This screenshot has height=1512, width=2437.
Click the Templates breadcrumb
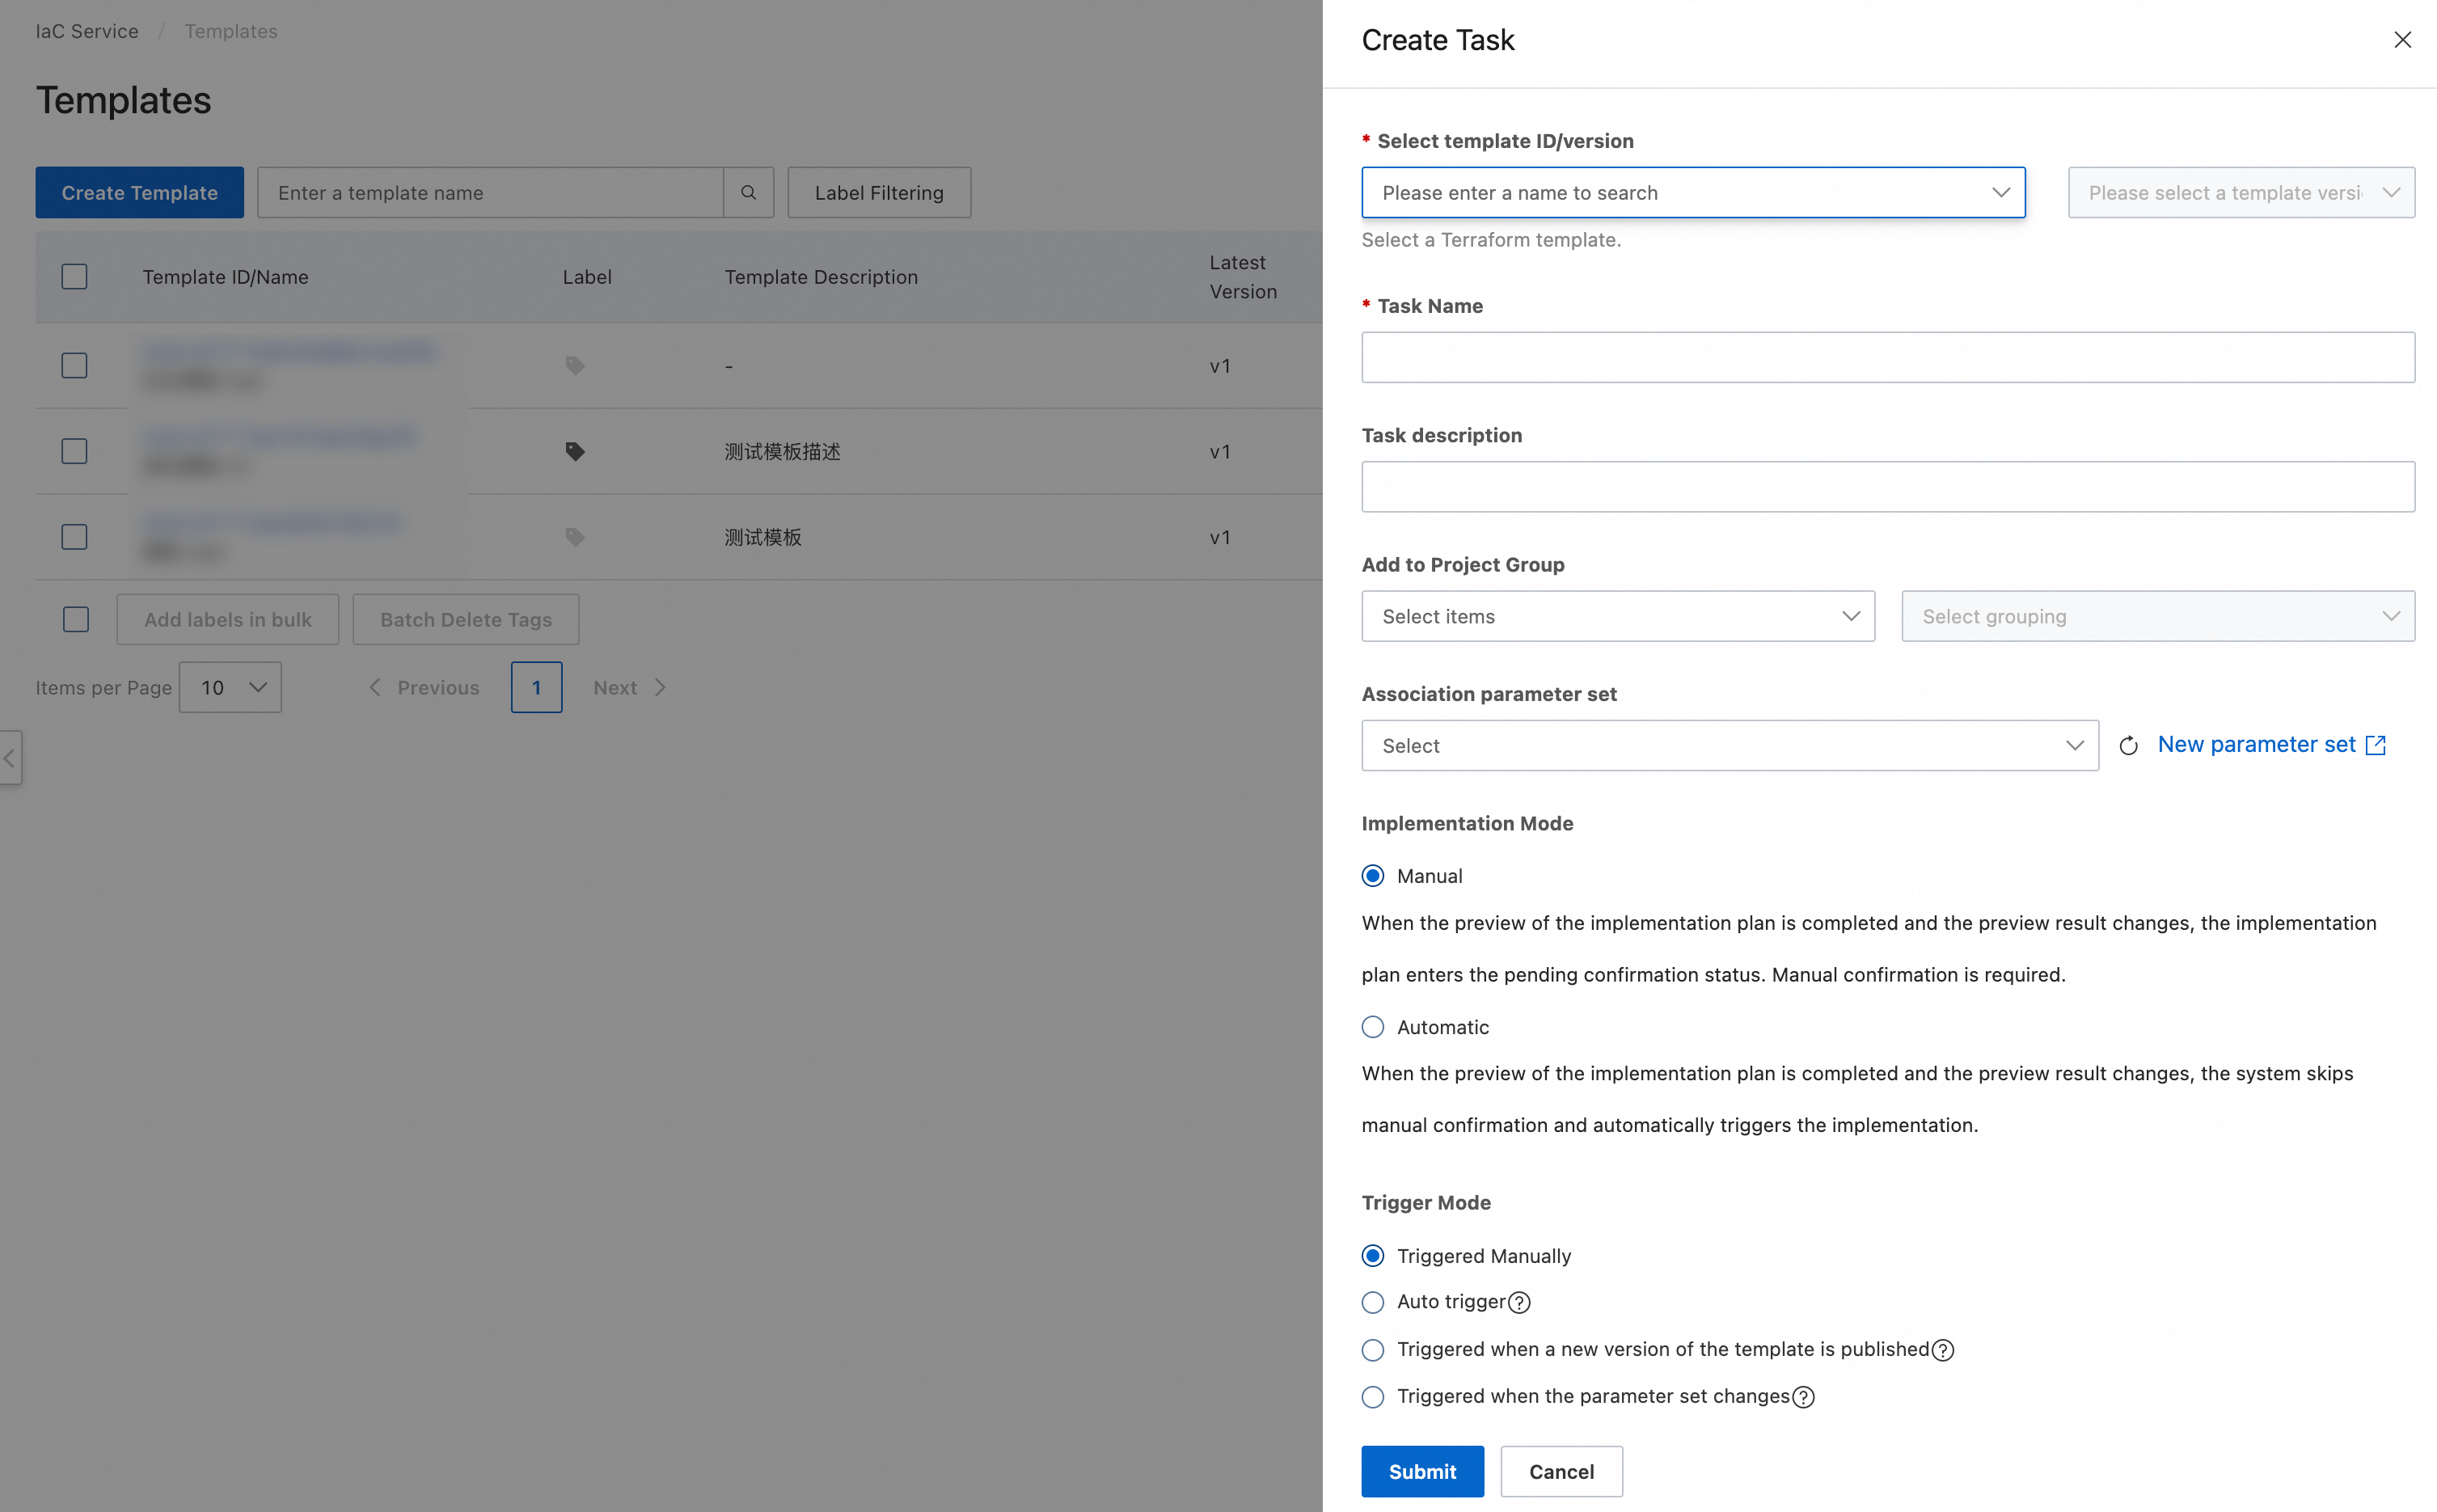231,31
